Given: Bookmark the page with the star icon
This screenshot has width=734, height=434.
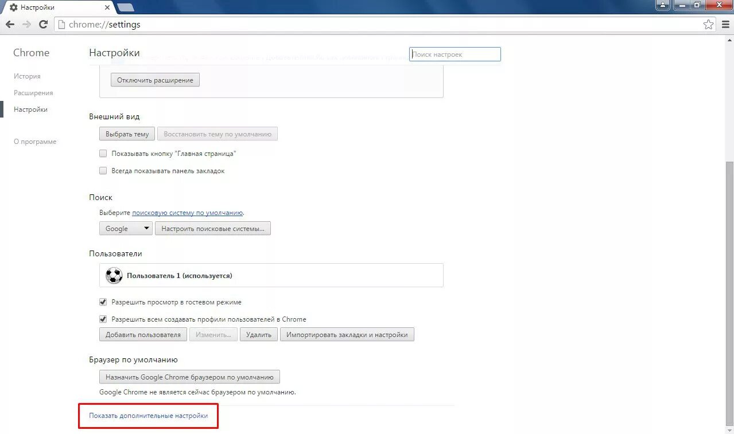Looking at the screenshot, I should coord(709,25).
